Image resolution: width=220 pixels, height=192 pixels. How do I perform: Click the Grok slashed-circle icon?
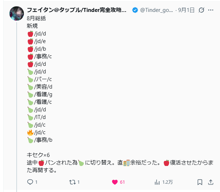click(x=201, y=10)
